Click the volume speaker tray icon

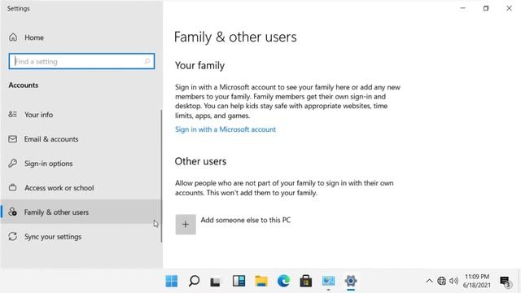click(453, 281)
